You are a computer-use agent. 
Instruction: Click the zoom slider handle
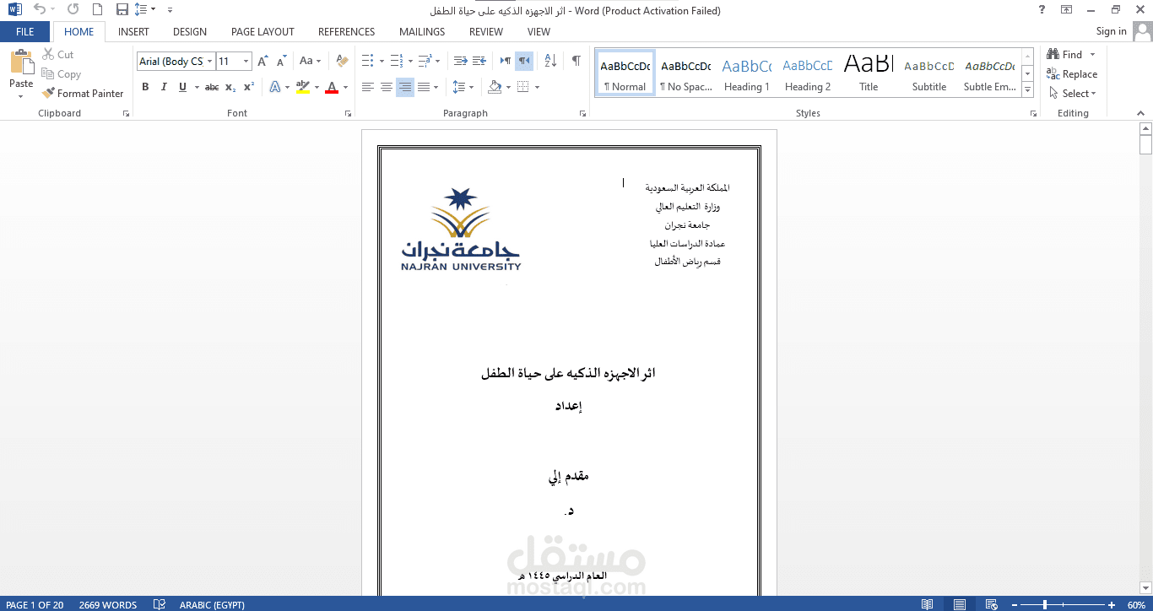coord(1045,604)
